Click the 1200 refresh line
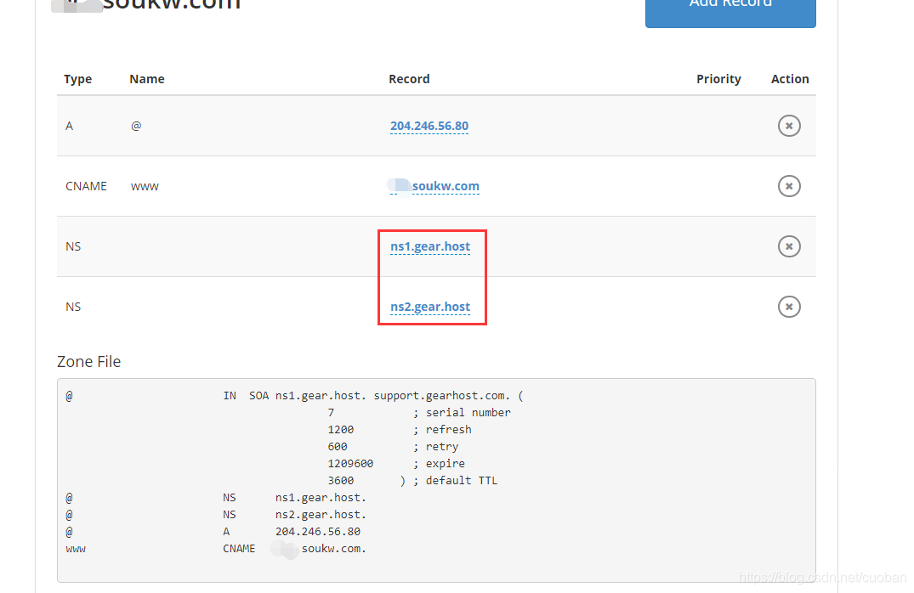 (x=400, y=429)
